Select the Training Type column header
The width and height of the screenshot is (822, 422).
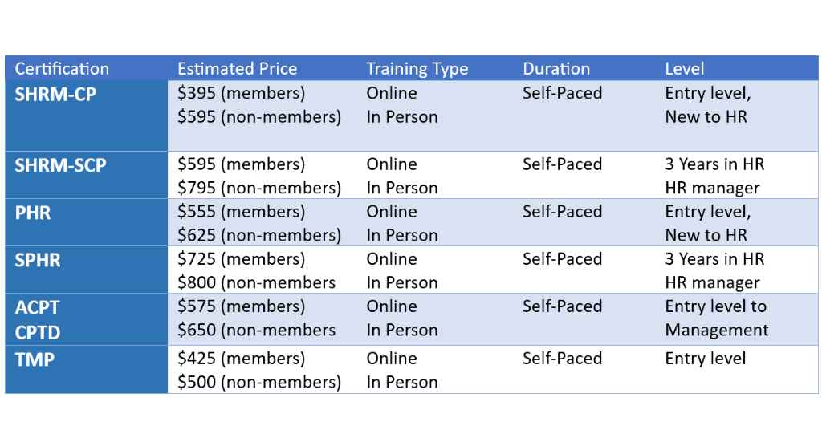click(417, 69)
